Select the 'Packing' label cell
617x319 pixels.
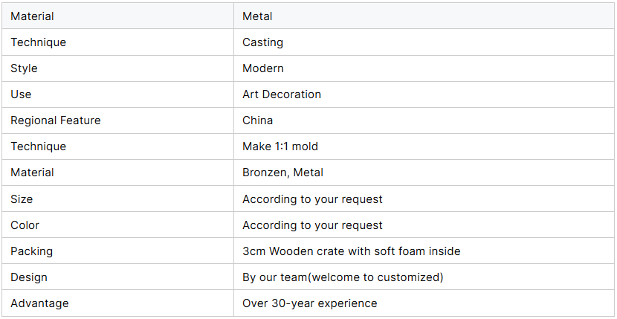tap(118, 251)
